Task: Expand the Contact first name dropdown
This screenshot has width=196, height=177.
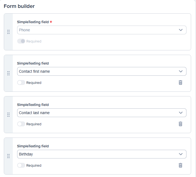Action: coord(102,71)
